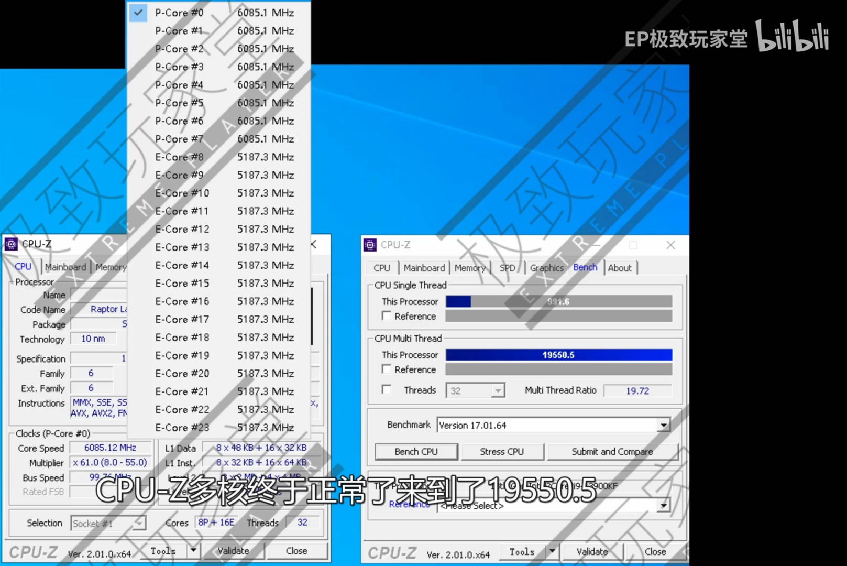The width and height of the screenshot is (847, 566).
Task: Choose the P-Core #7 entry
Action: pyautogui.click(x=219, y=139)
